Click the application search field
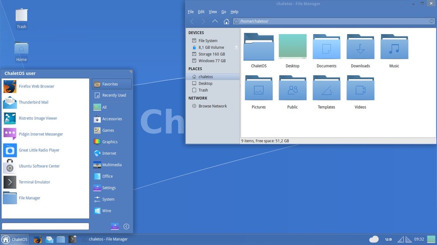Viewport: 437px width, 245px height. [x=45, y=226]
